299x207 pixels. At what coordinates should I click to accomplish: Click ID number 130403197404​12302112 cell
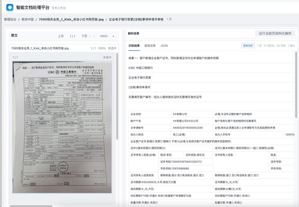pos(185,162)
